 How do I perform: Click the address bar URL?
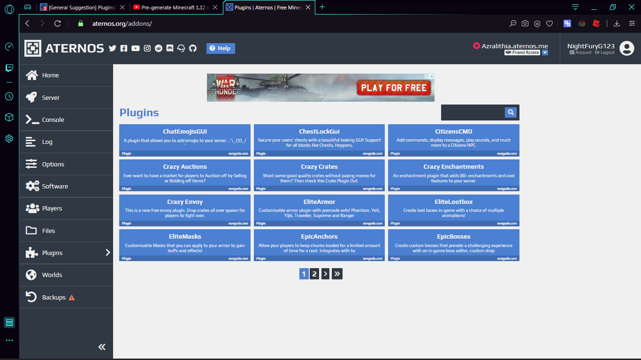122,23
